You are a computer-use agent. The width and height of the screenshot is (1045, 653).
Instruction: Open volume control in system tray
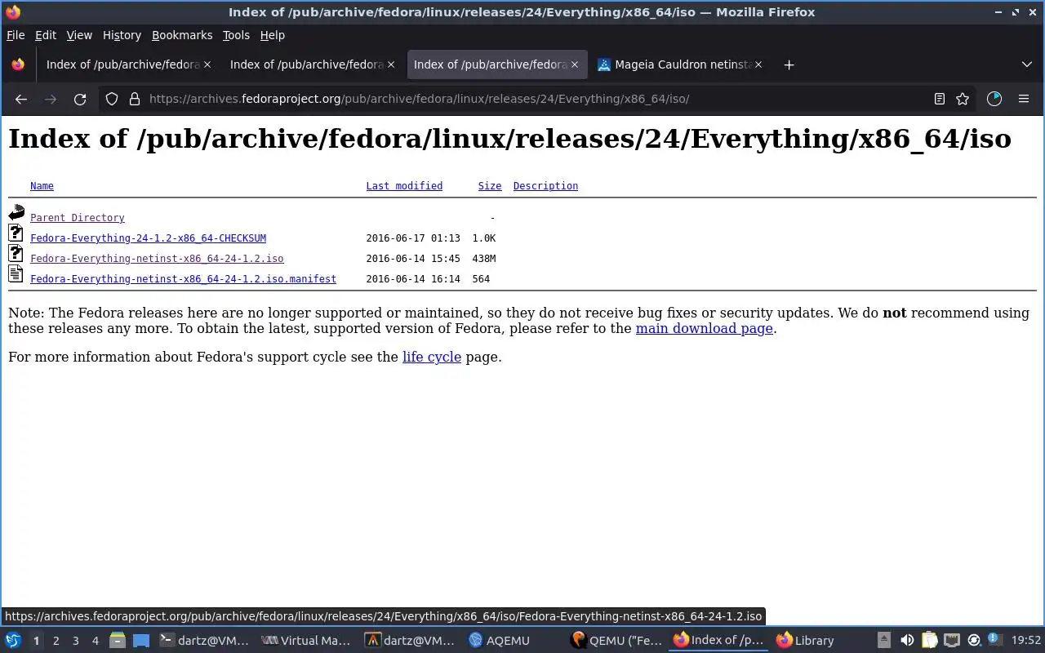[907, 641]
